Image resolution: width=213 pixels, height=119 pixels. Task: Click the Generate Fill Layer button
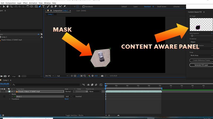tap(201, 65)
